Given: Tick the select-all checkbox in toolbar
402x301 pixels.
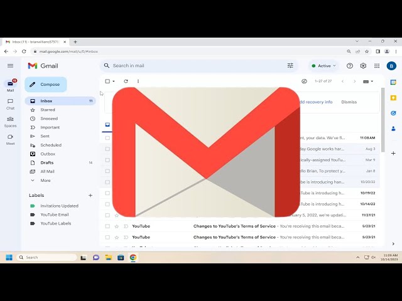Looking at the screenshot, I should pos(107,81).
